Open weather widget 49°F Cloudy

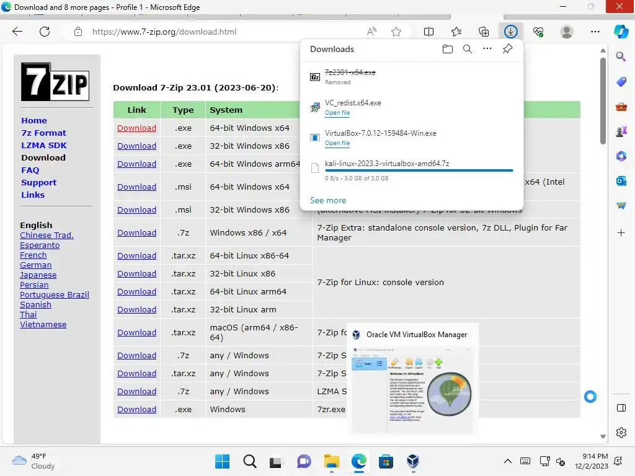tap(33, 461)
